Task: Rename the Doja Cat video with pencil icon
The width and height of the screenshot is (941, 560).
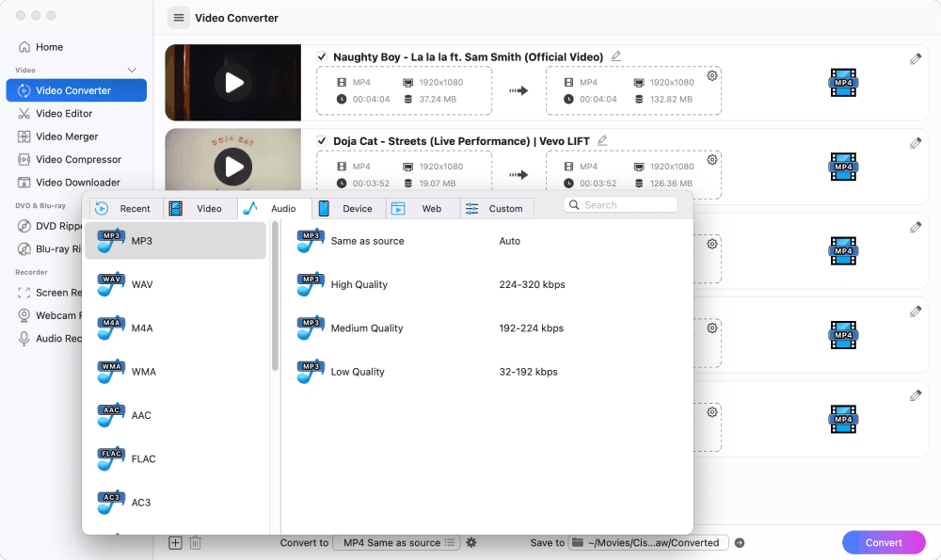Action: (x=602, y=140)
